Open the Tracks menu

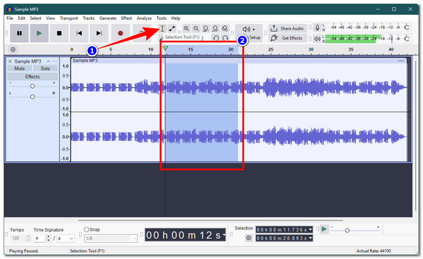click(x=89, y=18)
